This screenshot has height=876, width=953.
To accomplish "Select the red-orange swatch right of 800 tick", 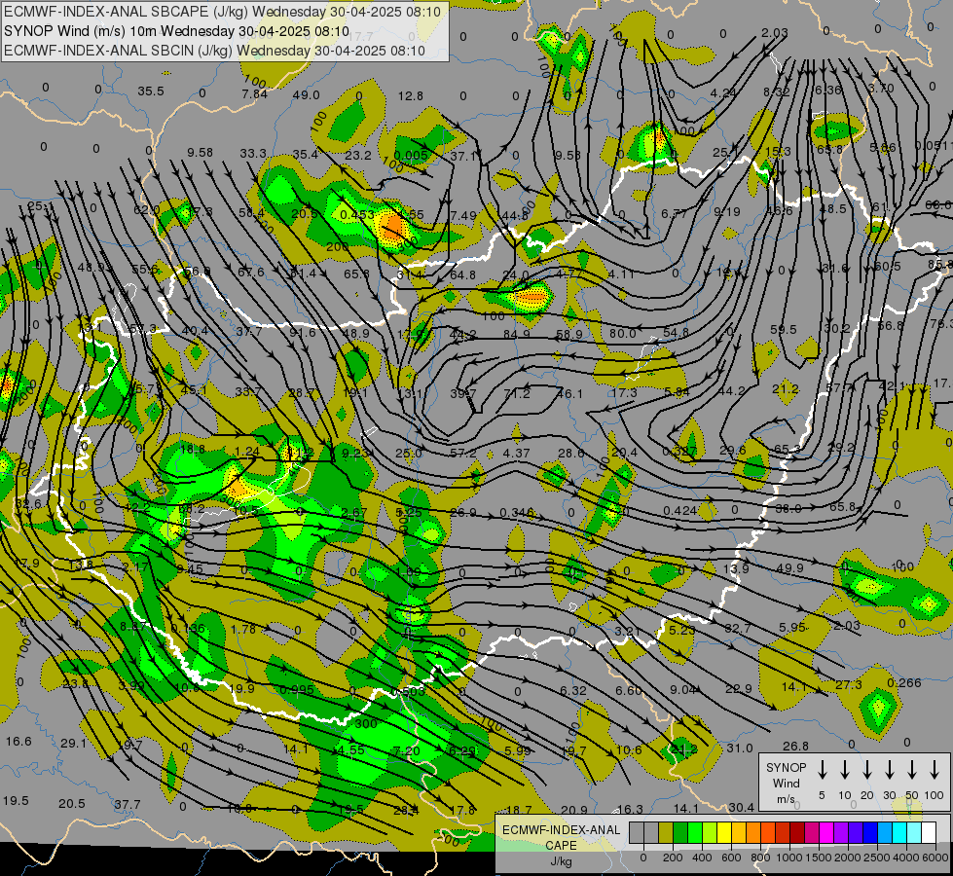I will [768, 832].
